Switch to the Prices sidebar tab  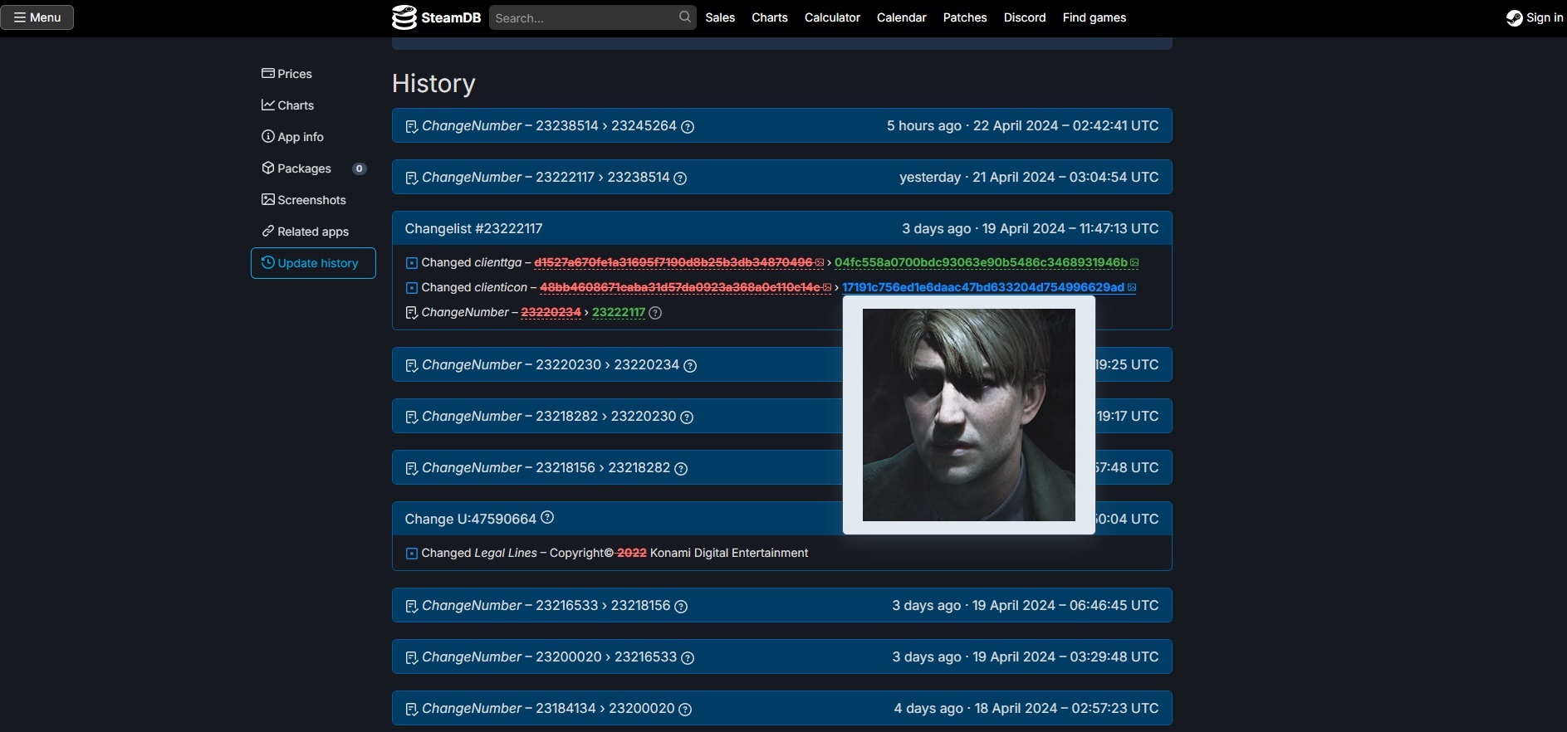313,74
